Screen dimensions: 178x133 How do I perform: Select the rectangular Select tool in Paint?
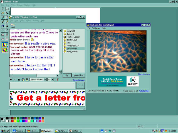click(x=7, y=9)
